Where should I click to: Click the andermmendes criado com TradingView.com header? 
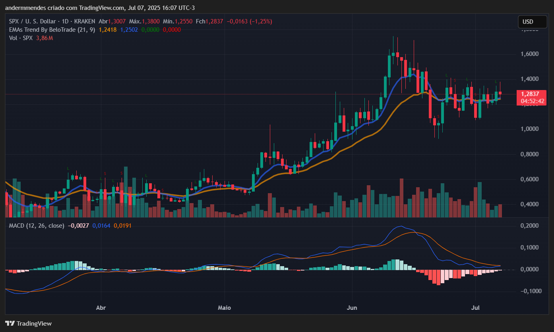pos(100,8)
